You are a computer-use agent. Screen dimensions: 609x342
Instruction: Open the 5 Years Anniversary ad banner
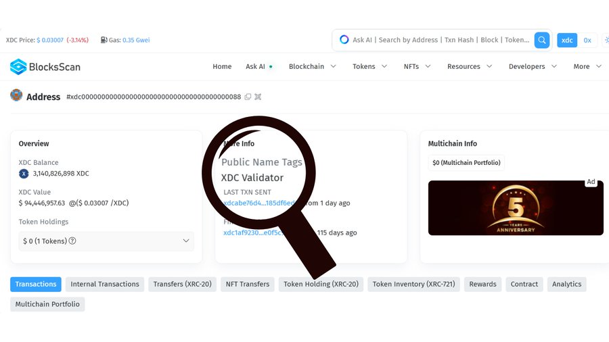516,208
